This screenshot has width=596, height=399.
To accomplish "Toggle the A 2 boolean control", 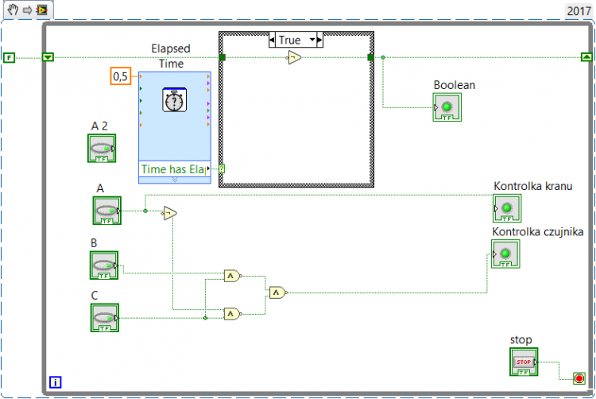I will click(x=102, y=148).
